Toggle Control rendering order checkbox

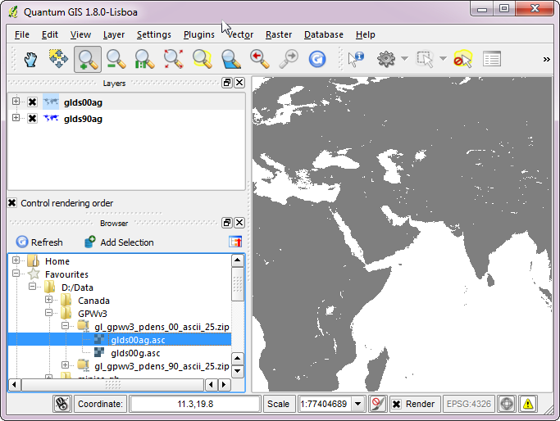pyautogui.click(x=12, y=203)
